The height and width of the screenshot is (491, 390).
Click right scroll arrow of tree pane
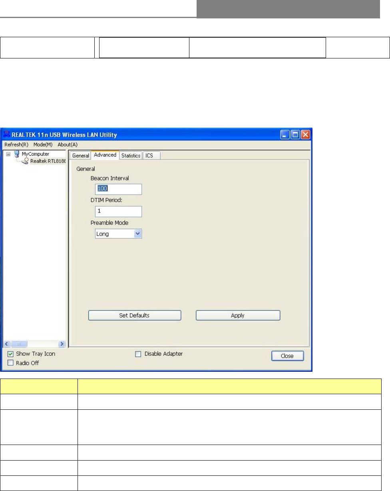pyautogui.click(x=62, y=344)
